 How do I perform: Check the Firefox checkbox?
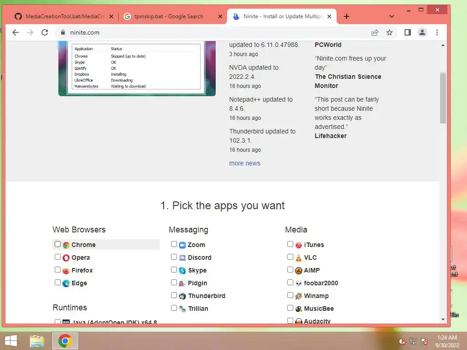(57, 270)
